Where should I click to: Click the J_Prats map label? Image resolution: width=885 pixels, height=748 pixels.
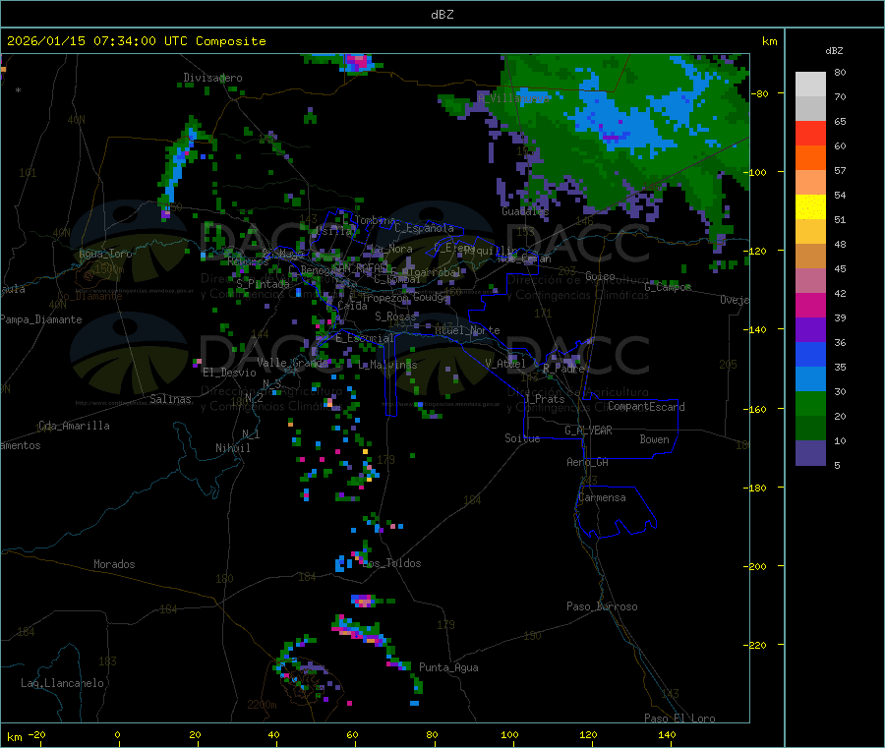(x=544, y=399)
